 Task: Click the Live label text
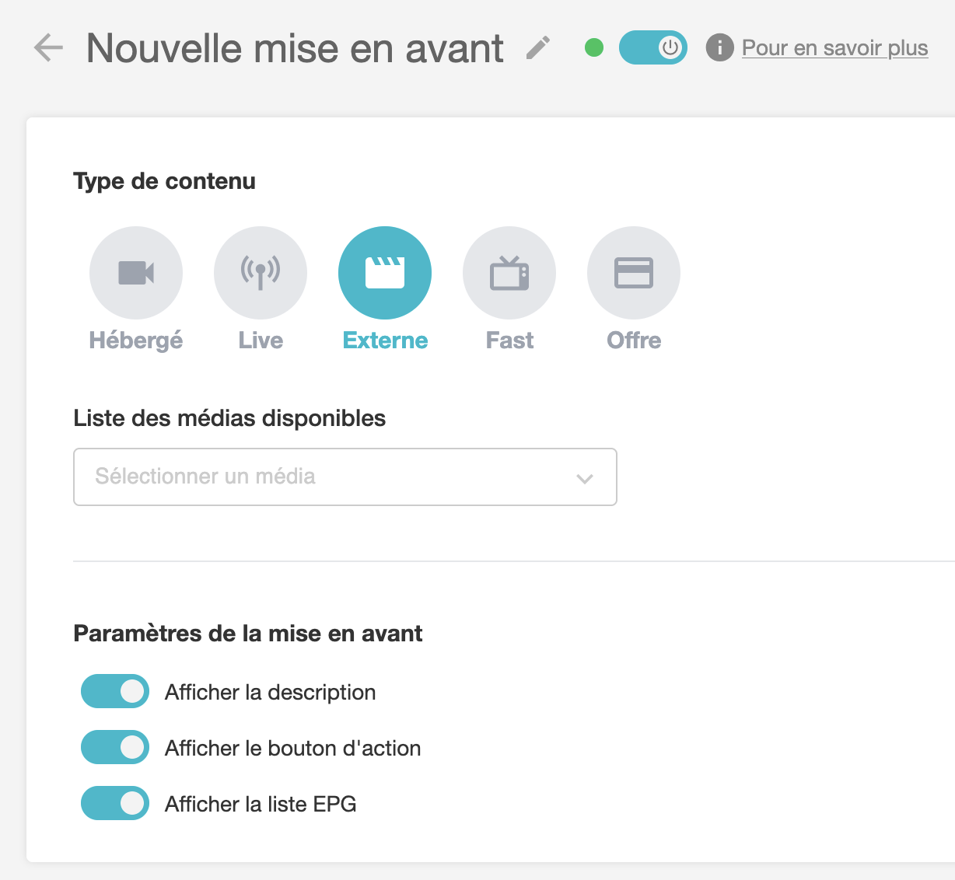click(261, 340)
